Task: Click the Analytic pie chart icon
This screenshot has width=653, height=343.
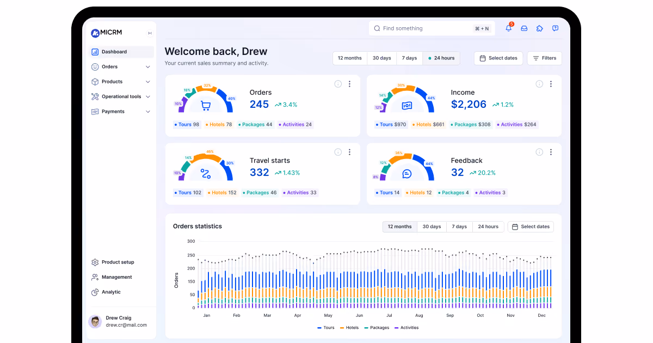Action: click(95, 292)
